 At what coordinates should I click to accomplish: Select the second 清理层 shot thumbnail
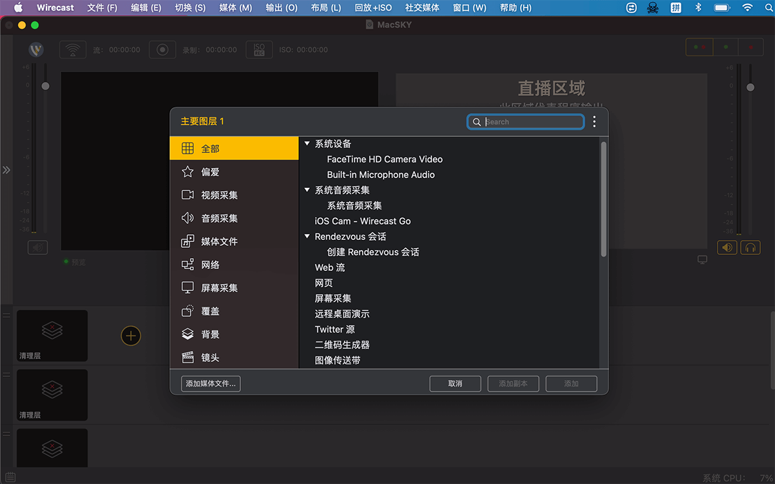(52, 395)
